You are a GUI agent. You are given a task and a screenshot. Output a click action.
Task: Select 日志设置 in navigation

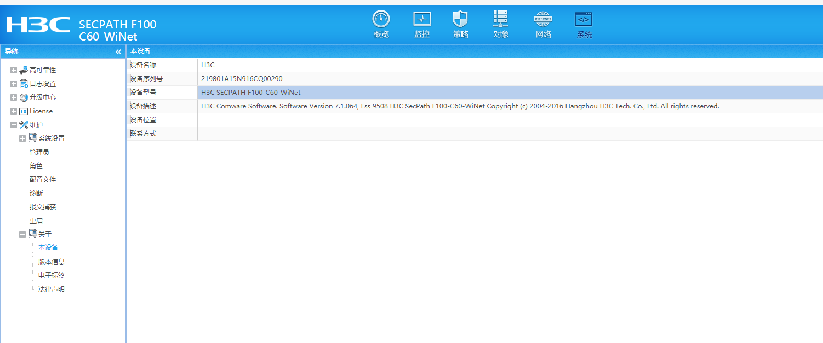pyautogui.click(x=43, y=84)
